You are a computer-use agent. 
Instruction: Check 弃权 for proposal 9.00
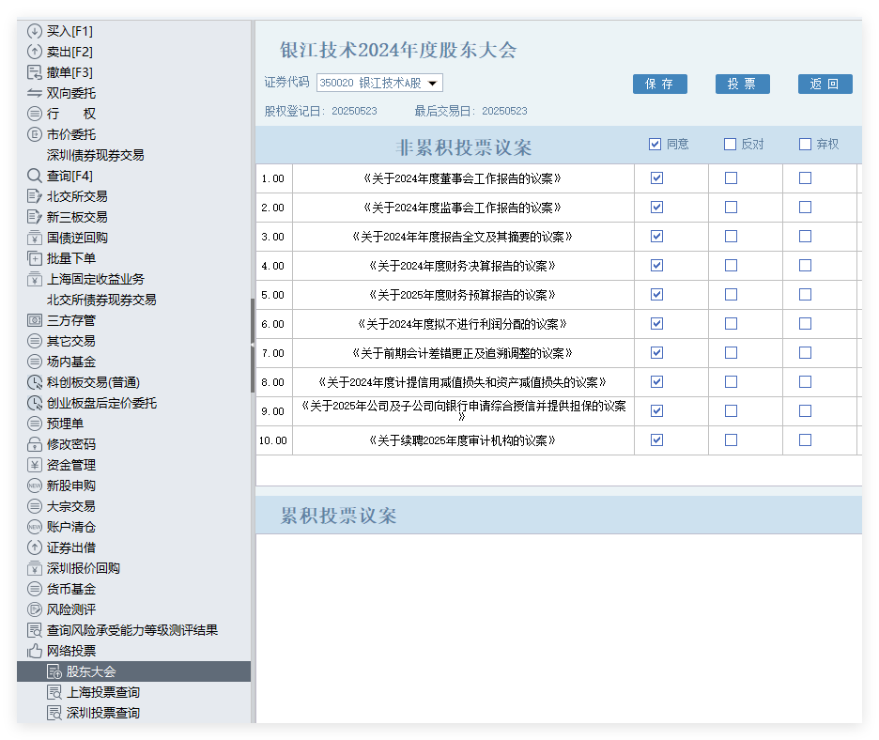coord(805,411)
